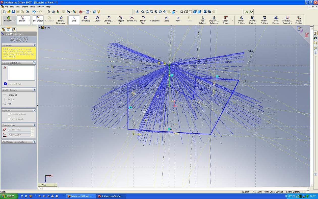318x199 pixels.
Task: Open Line Properties help question button
Action: pos(25,39)
